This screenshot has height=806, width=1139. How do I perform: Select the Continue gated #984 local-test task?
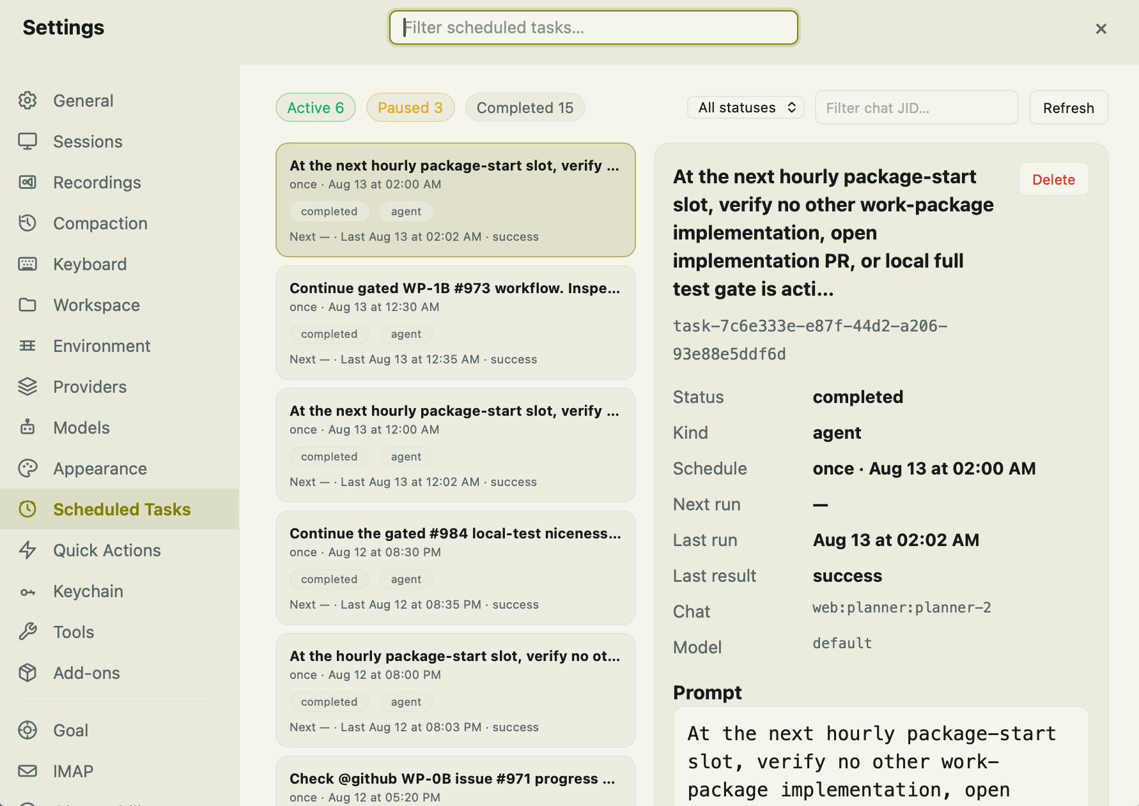point(456,568)
